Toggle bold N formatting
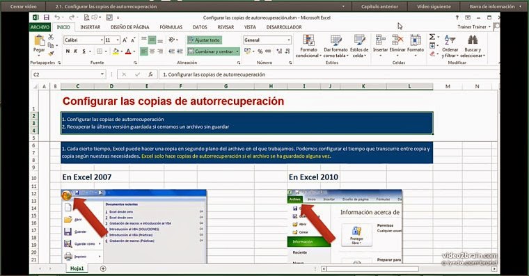The image size is (529, 276). (68, 51)
